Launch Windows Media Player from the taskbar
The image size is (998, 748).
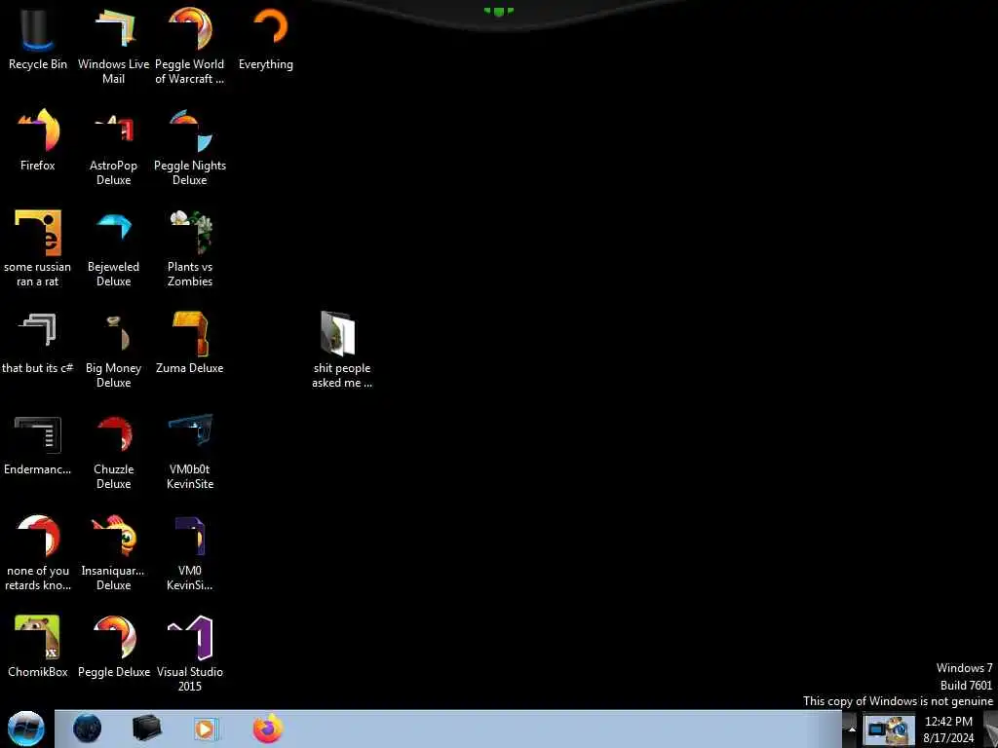tap(207, 729)
